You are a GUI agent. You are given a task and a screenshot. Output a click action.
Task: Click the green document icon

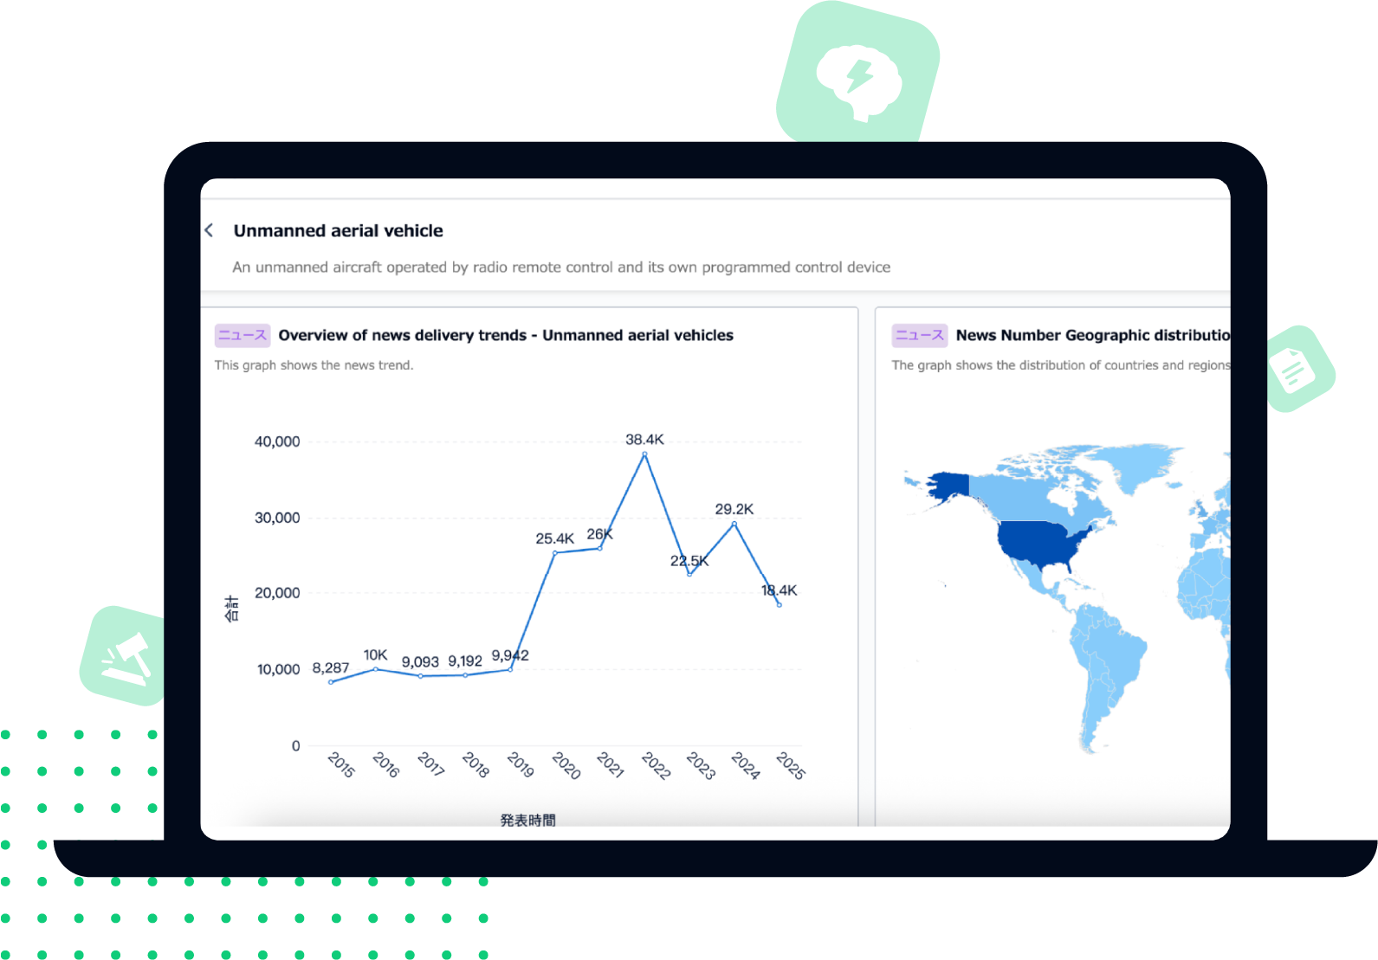click(1295, 370)
